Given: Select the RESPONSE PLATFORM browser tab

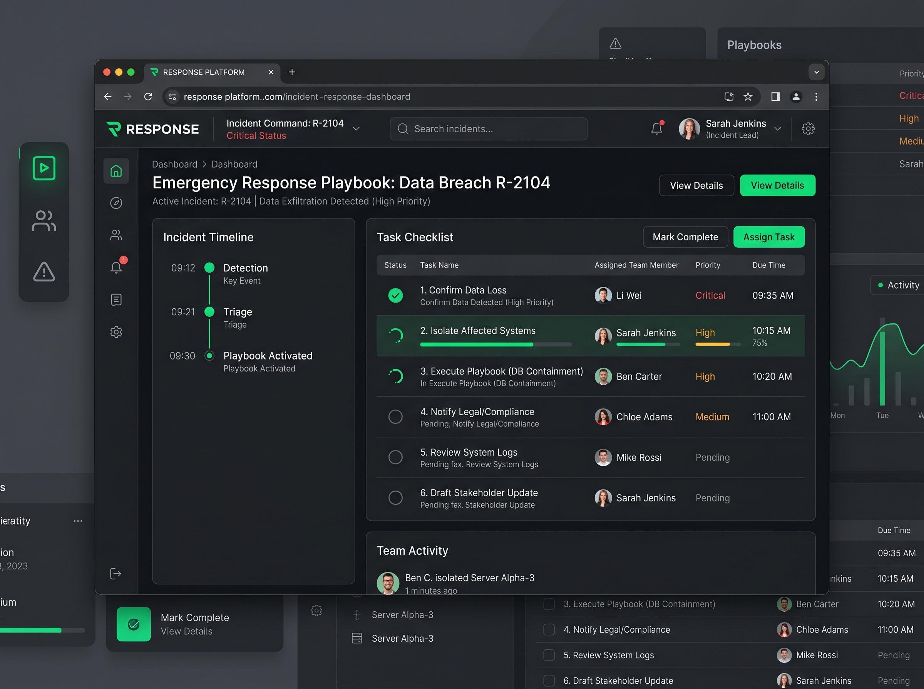Looking at the screenshot, I should pos(204,72).
